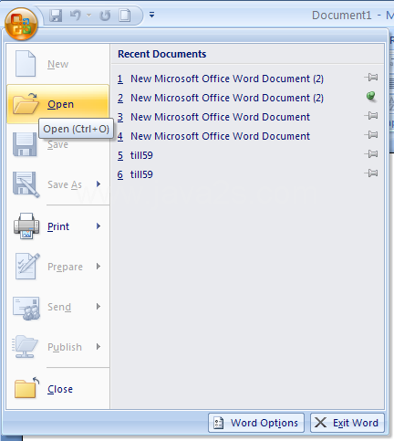Screen dimensions: 394x441
Task: Expand the Publish submenu arrow
Action: [98, 346]
